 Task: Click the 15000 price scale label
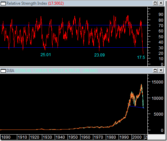click(x=158, y=82)
